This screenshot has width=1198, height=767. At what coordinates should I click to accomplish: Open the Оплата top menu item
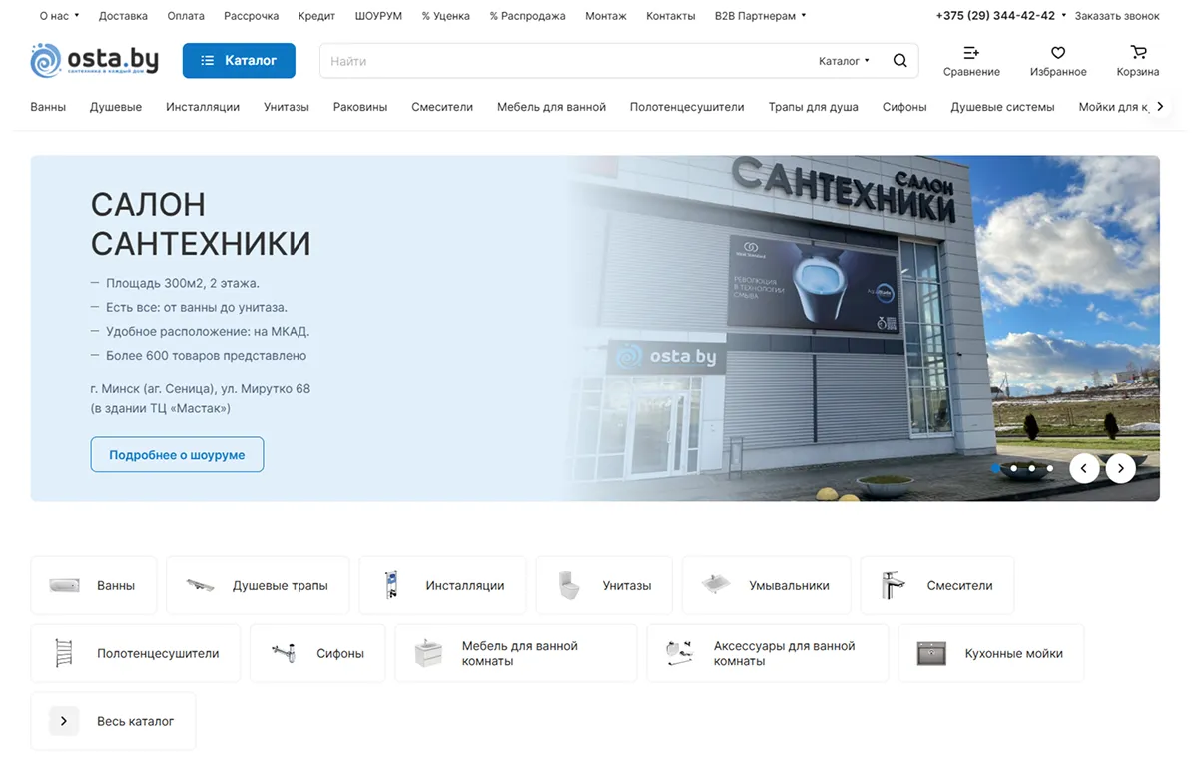point(186,16)
